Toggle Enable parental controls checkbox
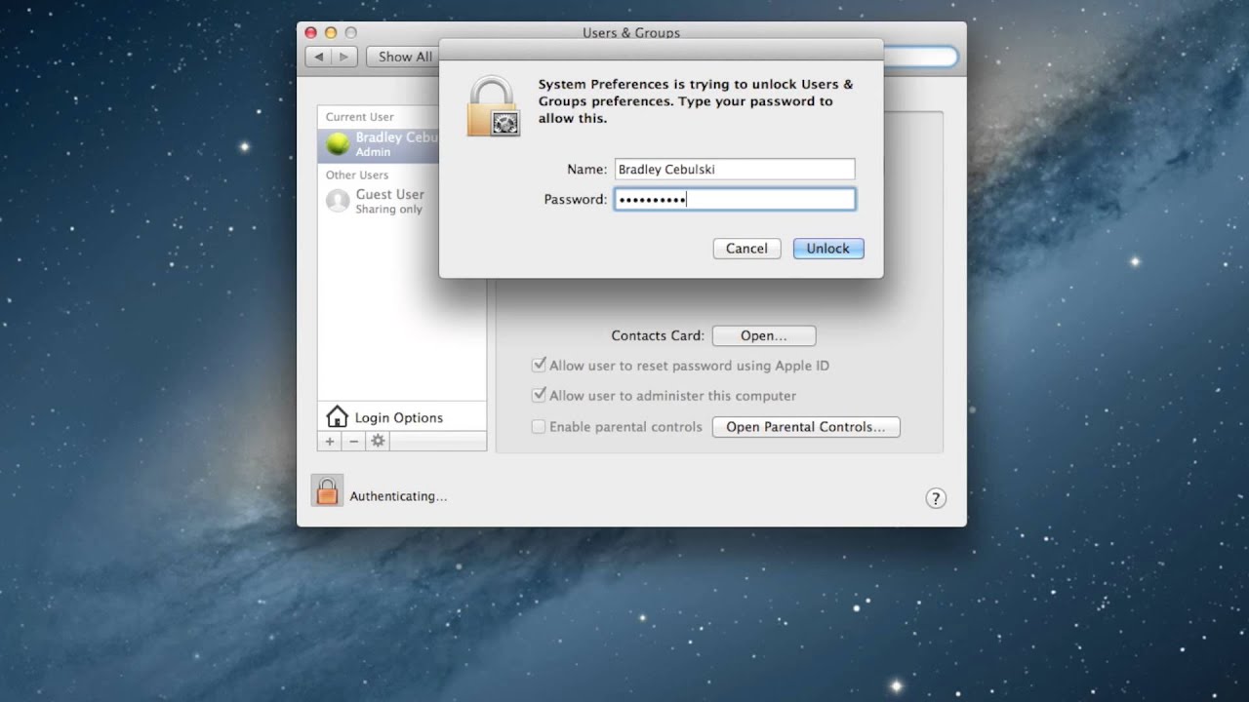Screen dimensions: 1249x702 click(x=539, y=426)
